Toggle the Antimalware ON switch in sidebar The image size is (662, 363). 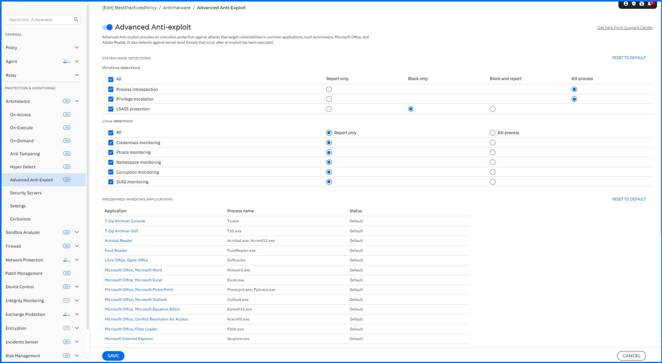pyautogui.click(x=67, y=101)
